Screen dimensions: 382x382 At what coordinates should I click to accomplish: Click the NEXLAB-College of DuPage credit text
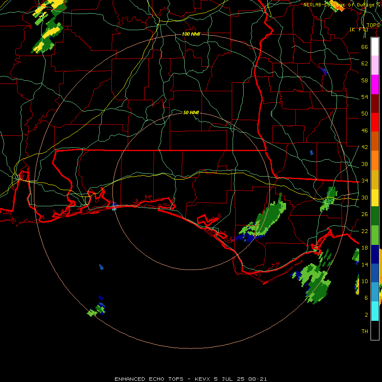(x=342, y=5)
